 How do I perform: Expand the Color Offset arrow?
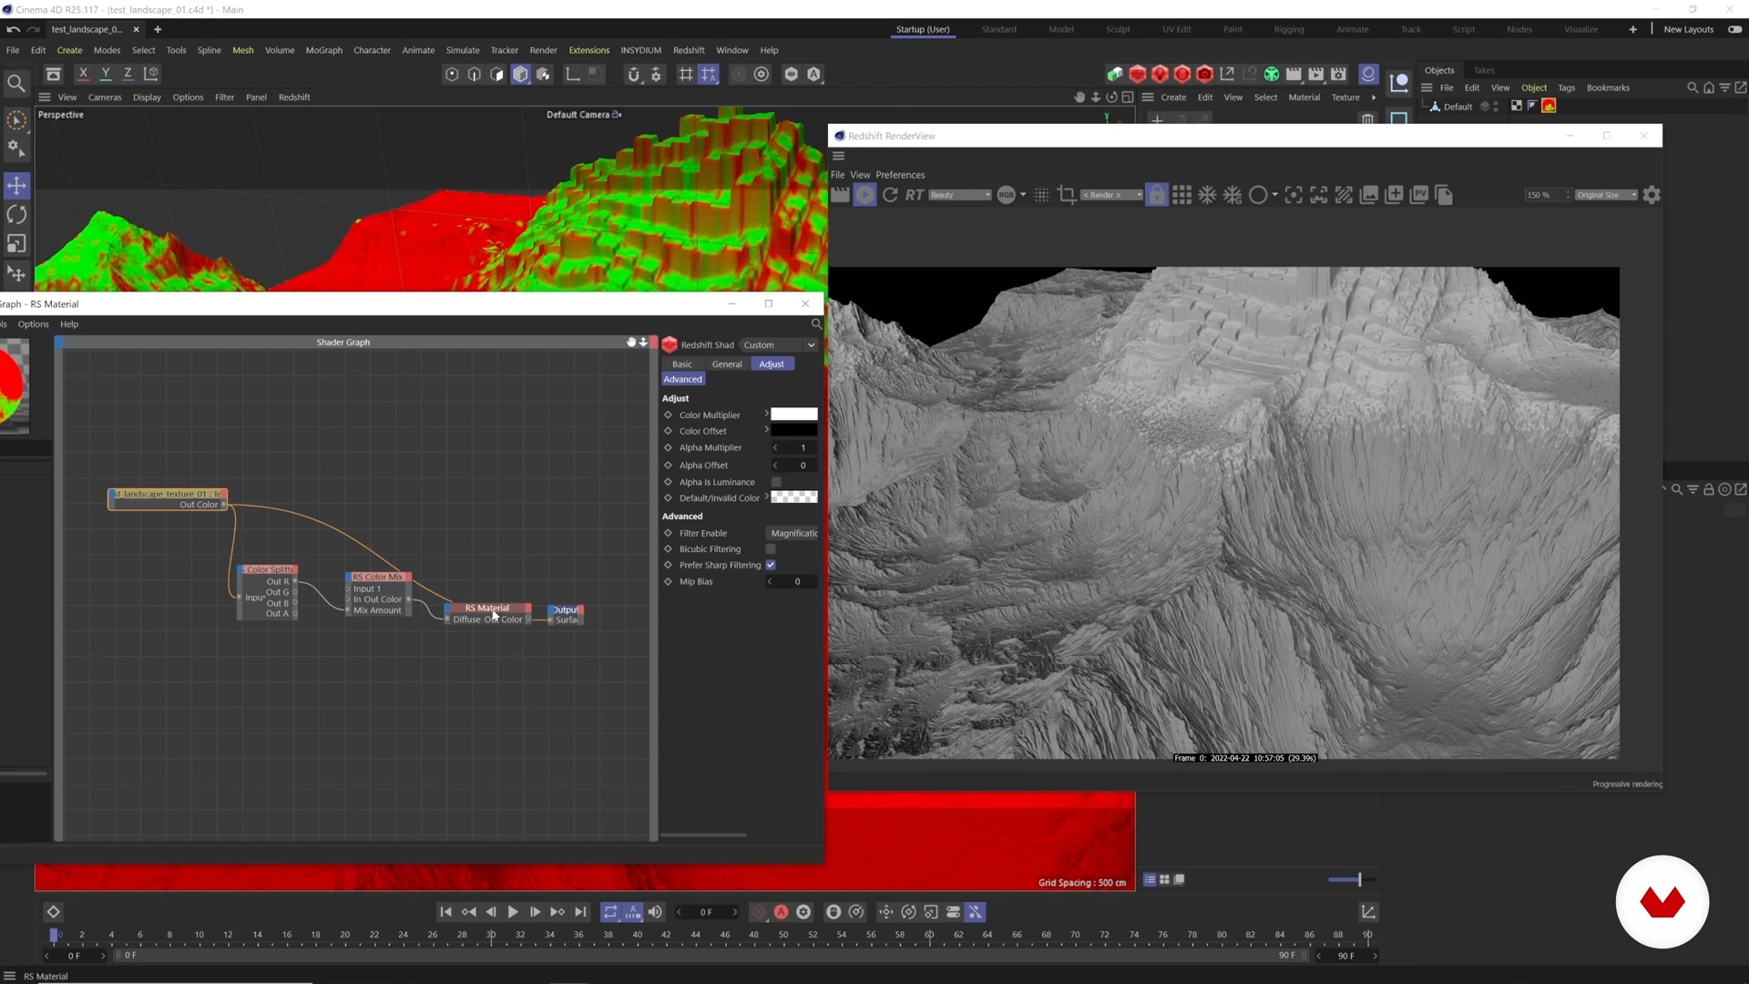click(766, 430)
